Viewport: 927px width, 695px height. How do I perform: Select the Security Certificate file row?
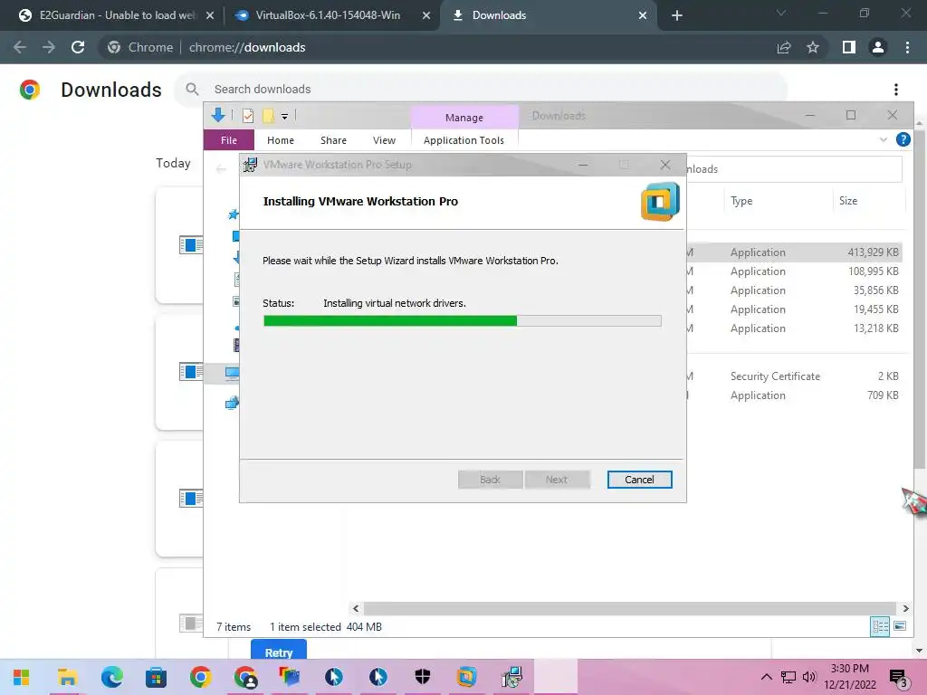[x=794, y=376]
